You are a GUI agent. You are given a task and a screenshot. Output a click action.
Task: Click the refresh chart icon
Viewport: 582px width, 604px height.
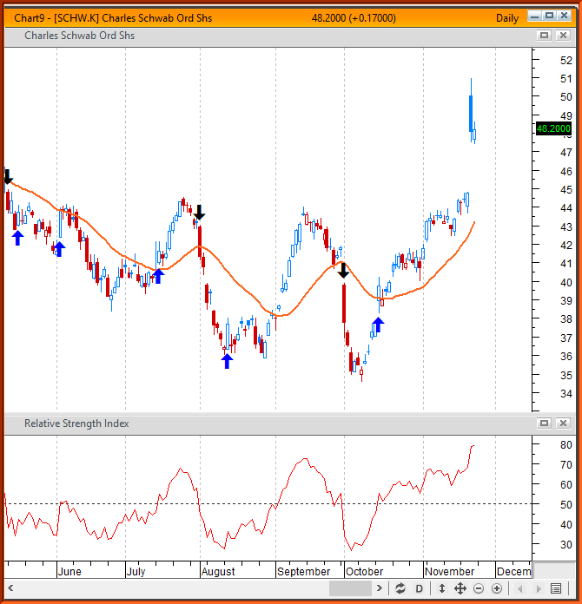pos(400,588)
